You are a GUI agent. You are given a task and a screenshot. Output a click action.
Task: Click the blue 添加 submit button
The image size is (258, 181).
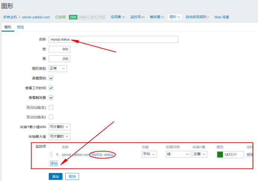tap(56, 177)
